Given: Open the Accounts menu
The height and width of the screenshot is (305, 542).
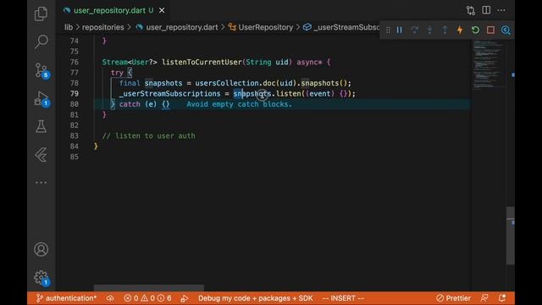Looking at the screenshot, I should [41, 249].
